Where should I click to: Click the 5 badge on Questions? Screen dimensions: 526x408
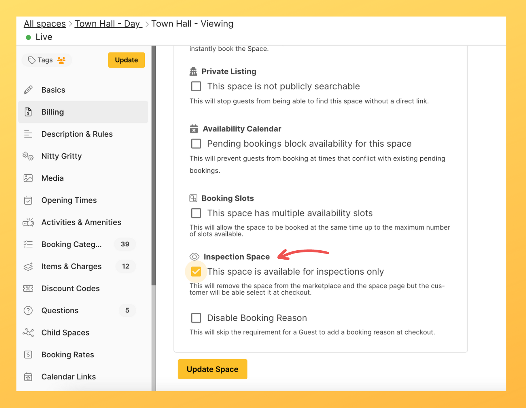point(127,310)
